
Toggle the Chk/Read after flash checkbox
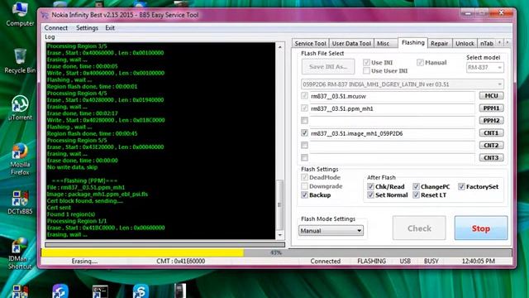point(370,186)
